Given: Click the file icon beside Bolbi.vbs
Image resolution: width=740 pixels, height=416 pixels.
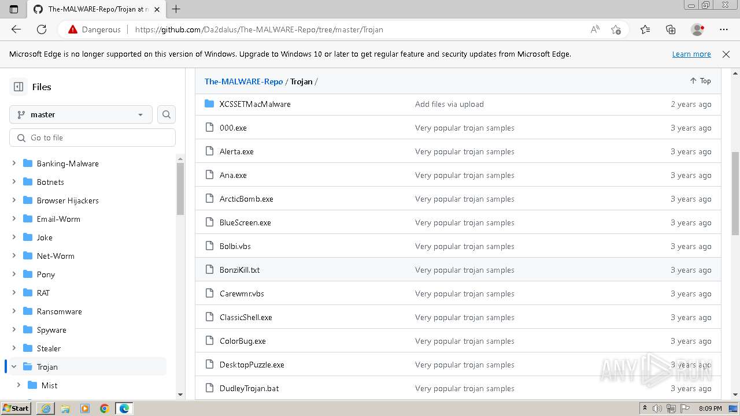Looking at the screenshot, I should tap(209, 246).
